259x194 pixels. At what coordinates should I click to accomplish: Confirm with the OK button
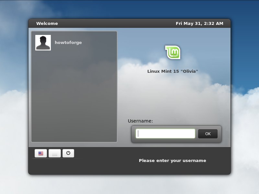[x=208, y=134]
